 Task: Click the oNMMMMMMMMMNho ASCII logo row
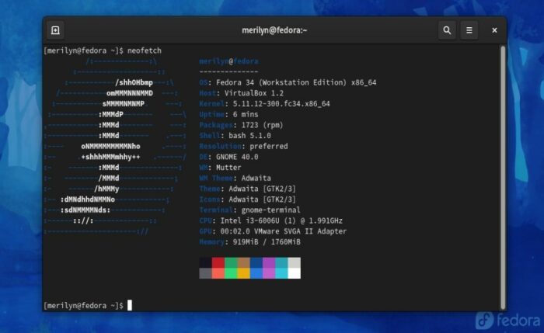[x=110, y=146]
